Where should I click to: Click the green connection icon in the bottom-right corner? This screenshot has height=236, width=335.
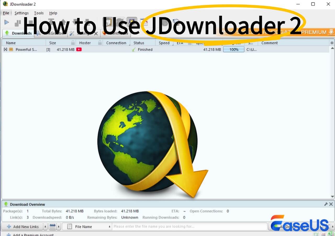(x=330, y=234)
